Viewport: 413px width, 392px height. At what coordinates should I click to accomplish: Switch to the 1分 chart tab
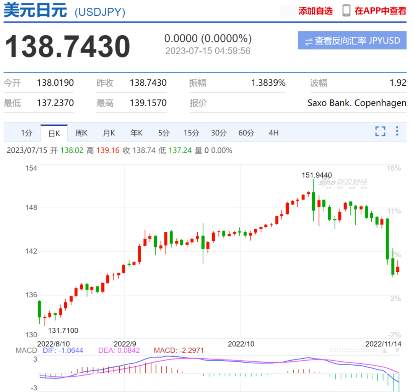point(27,133)
